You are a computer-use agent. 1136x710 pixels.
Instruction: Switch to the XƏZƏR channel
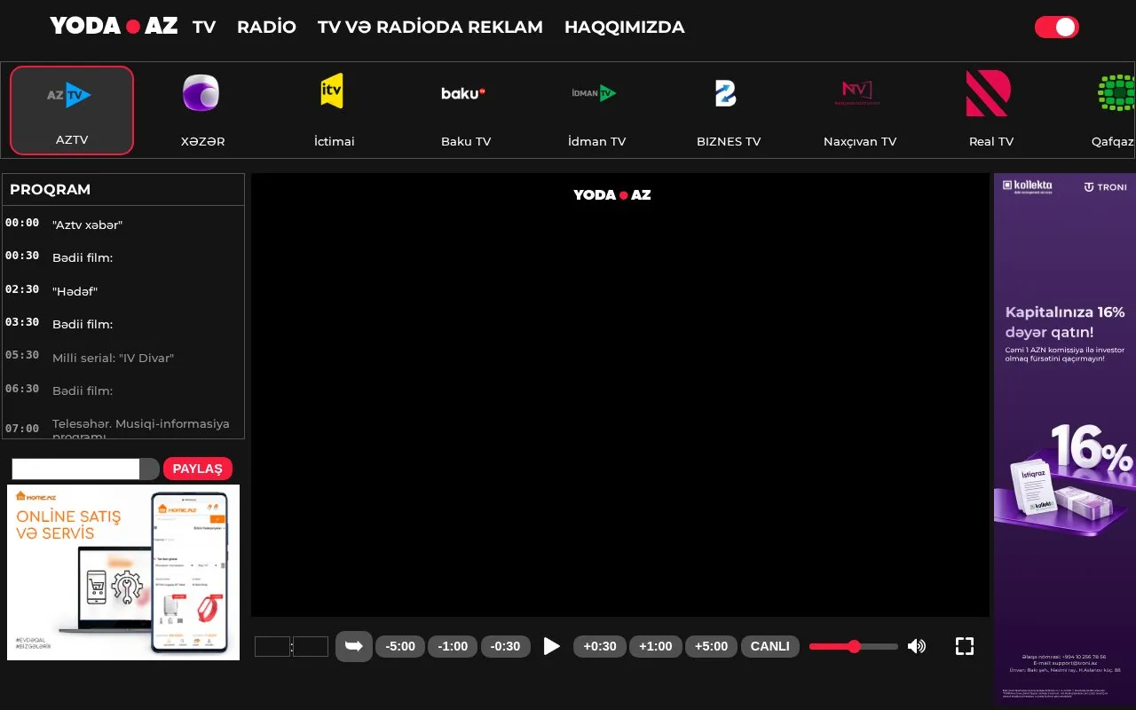pos(202,110)
